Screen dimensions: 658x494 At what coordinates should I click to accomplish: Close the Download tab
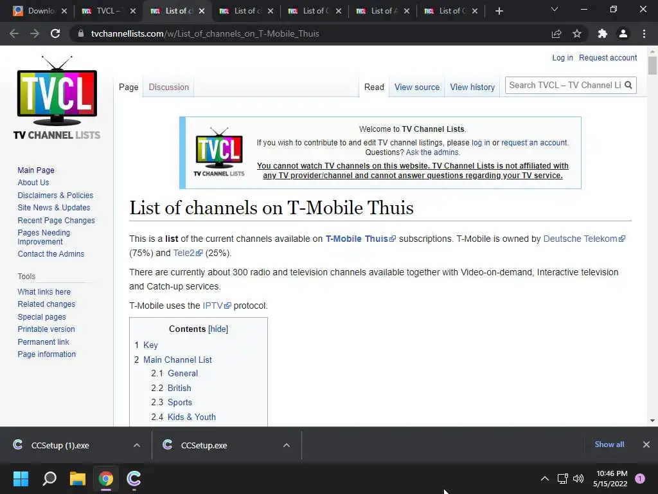[64, 11]
